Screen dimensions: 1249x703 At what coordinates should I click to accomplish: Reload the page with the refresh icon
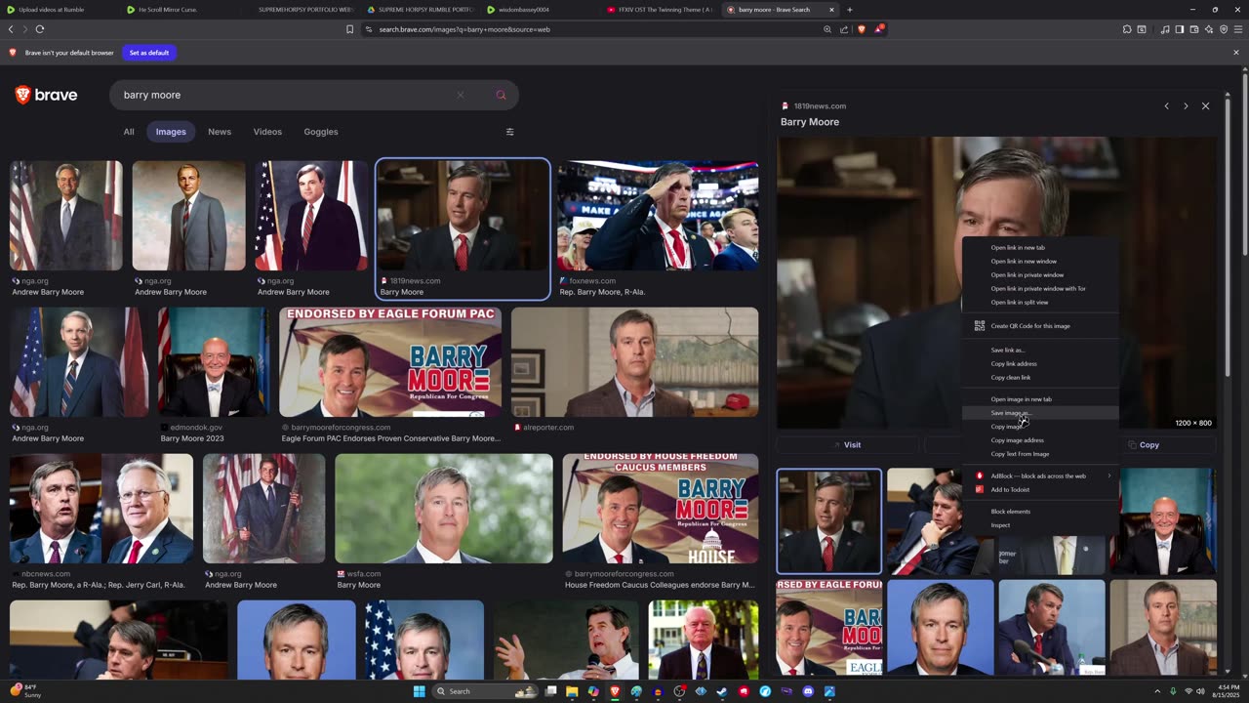[40, 29]
